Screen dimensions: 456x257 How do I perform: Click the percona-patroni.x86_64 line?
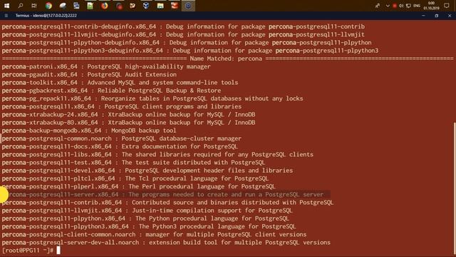(x=106, y=66)
